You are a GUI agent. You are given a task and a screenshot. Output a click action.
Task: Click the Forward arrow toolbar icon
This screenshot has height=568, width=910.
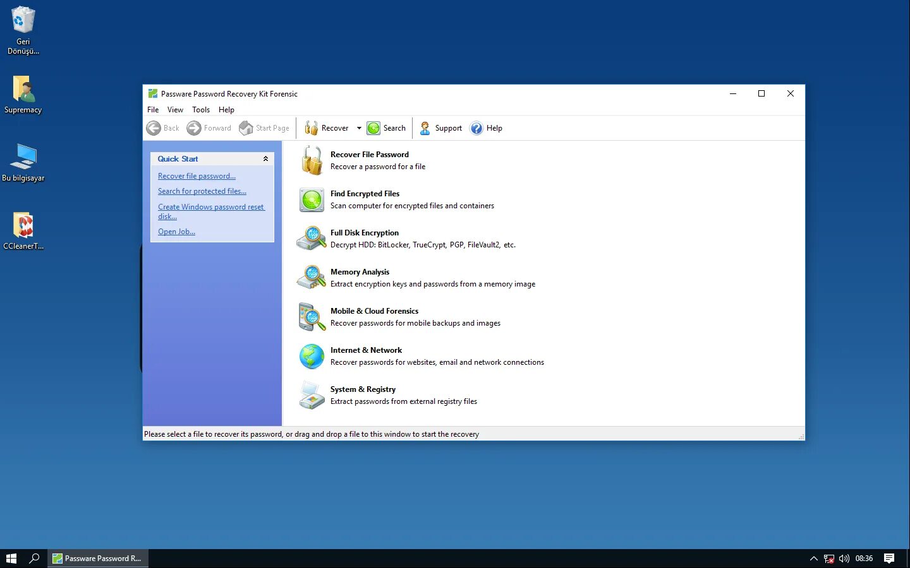click(x=194, y=128)
